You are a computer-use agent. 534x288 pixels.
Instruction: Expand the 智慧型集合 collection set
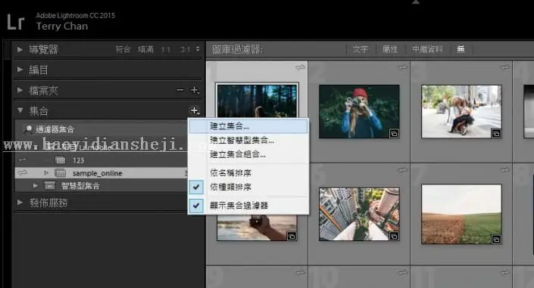pos(36,186)
